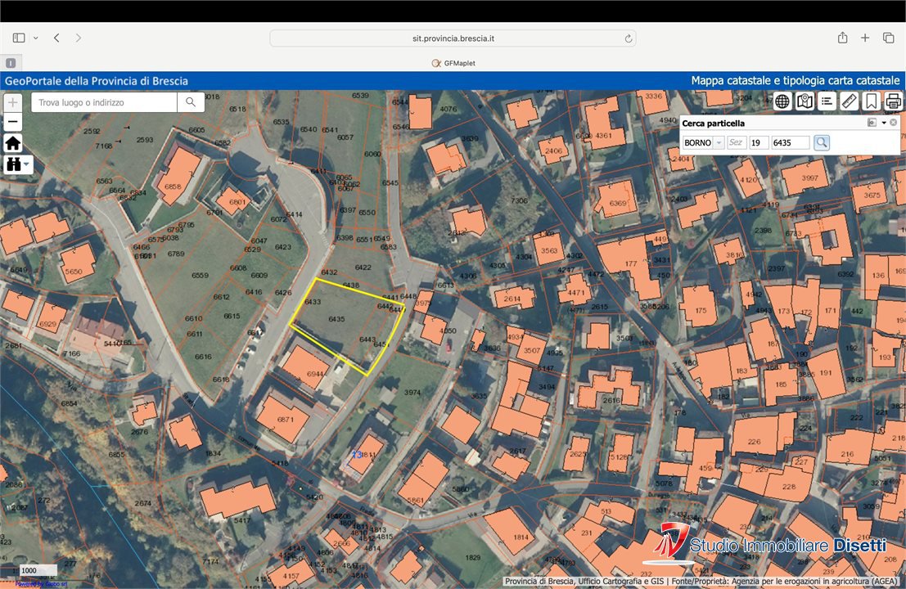The width and height of the screenshot is (906, 589).
Task: Click the Trova luogo o indirizzo field
Action: (x=105, y=102)
